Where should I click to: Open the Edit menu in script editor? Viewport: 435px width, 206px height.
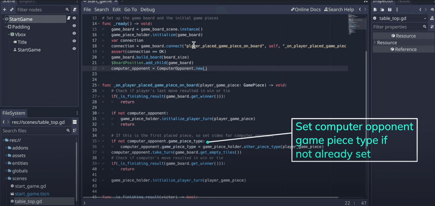[x=116, y=9]
